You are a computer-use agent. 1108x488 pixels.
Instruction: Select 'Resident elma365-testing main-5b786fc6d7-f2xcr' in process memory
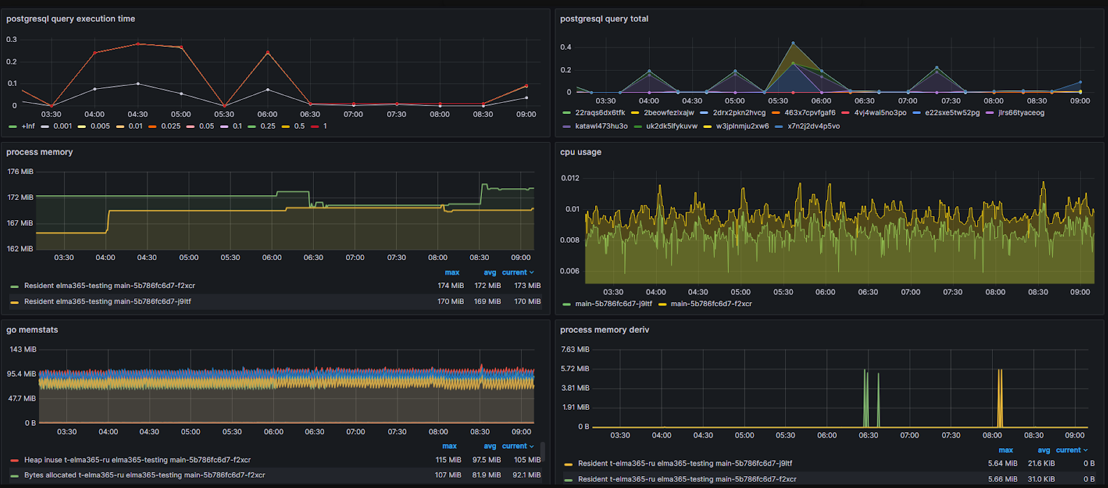pyautogui.click(x=110, y=285)
